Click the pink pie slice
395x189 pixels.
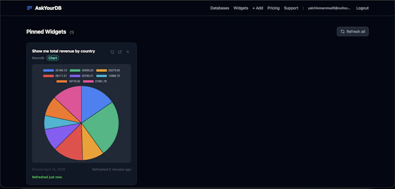click(x=72, y=102)
